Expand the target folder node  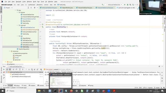pos(6,62)
